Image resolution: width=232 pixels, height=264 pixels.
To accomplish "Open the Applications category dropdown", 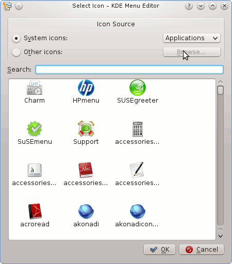I will click(x=192, y=38).
